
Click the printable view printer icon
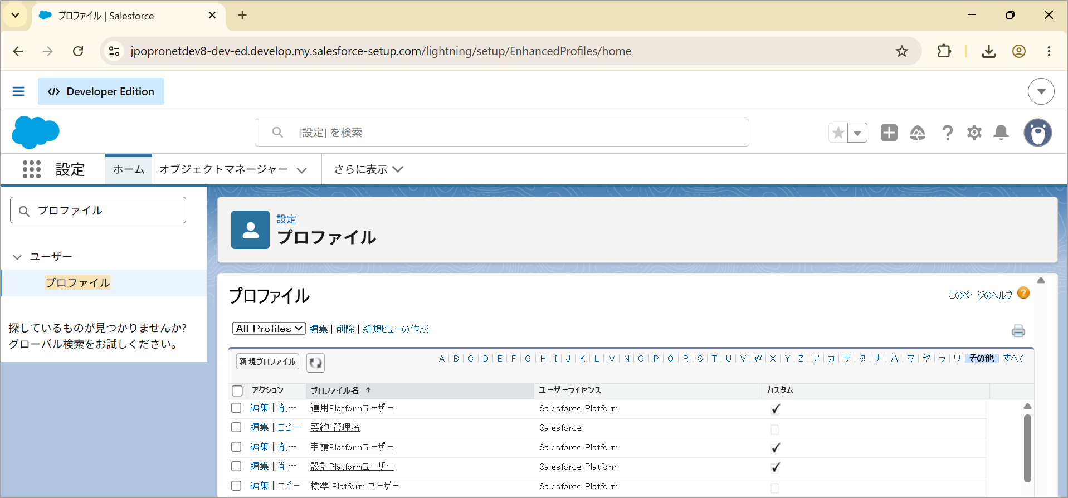click(x=1018, y=331)
